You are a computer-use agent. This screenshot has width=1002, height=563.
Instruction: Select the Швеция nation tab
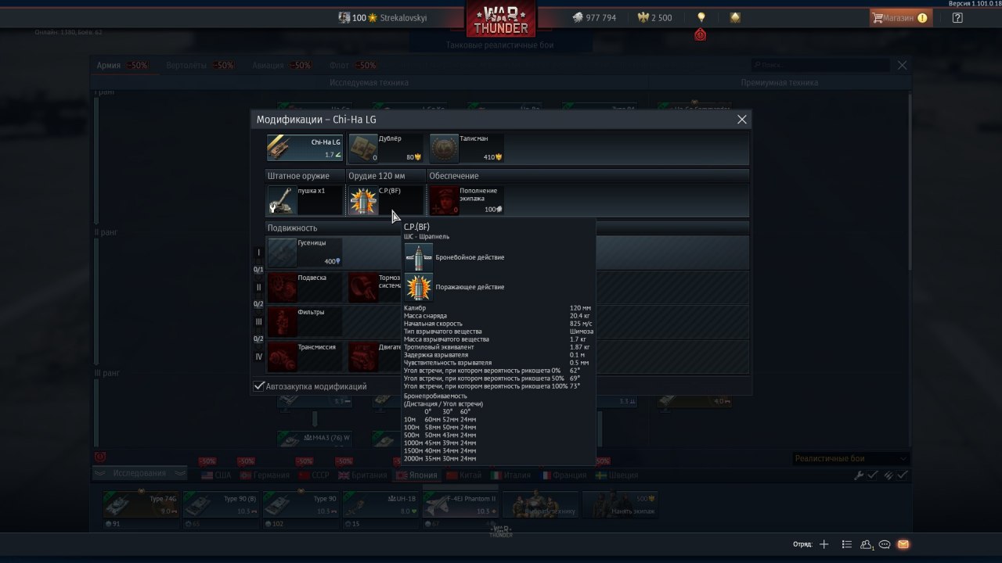click(615, 475)
